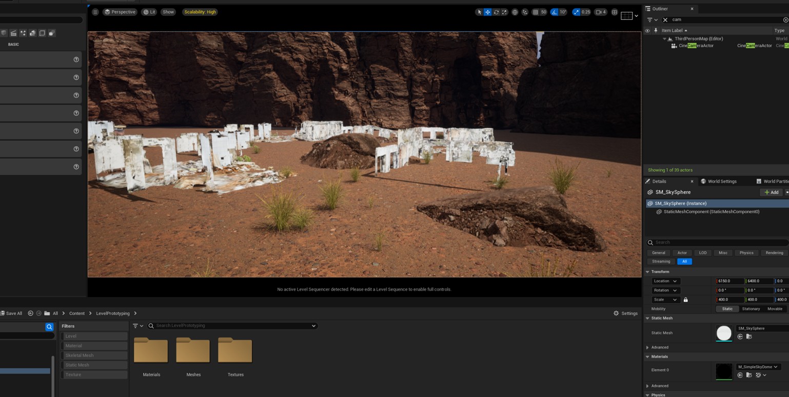Select the Physics filter in Details
Image resolution: width=789 pixels, height=397 pixels.
click(746, 253)
